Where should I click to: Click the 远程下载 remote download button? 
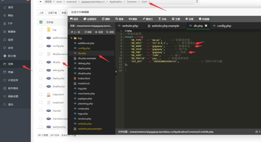click(53, 13)
